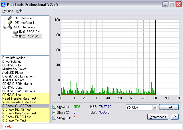Toggle the Show C1 checkbox
Image resolution: width=183 pixels, height=130 pixels.
point(54,107)
